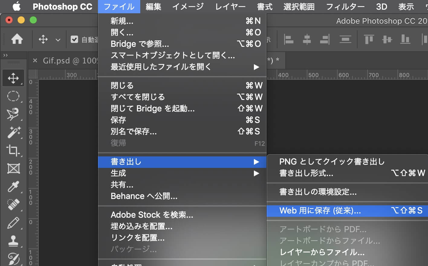Image resolution: width=428 pixels, height=266 pixels.
Task: Open the 3D menu
Action: [x=381, y=6]
